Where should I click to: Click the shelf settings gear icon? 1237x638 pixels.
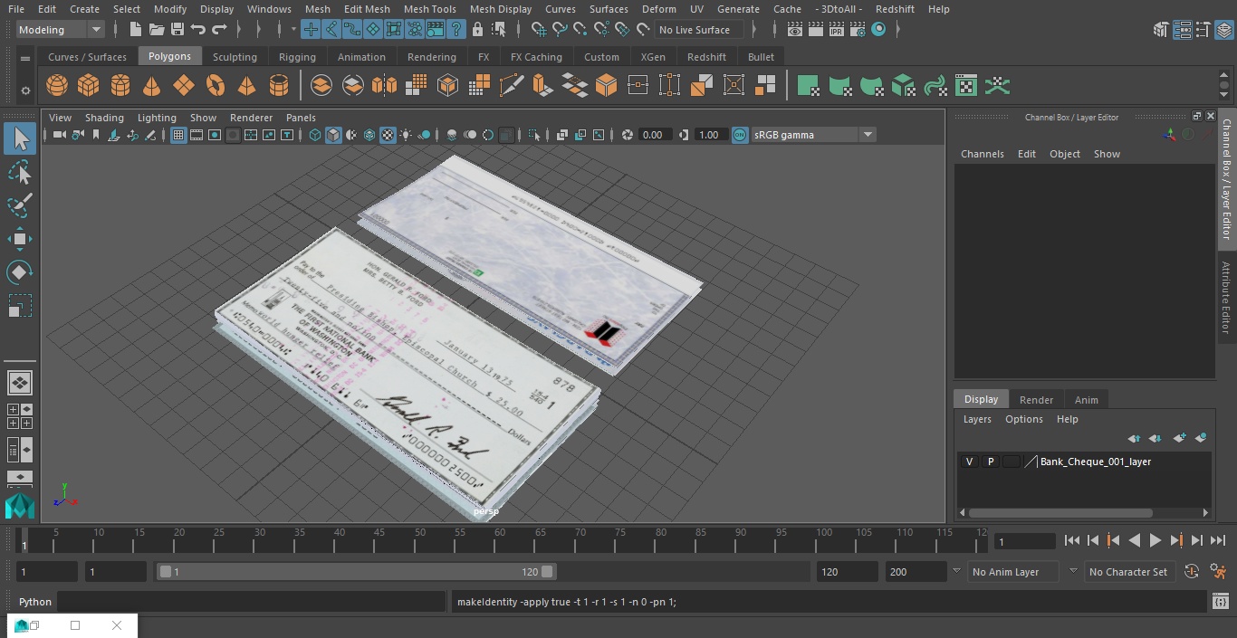(x=25, y=90)
